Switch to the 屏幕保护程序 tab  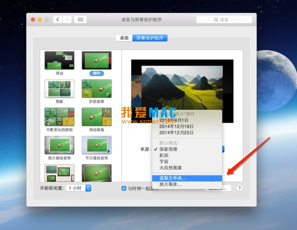coord(150,38)
